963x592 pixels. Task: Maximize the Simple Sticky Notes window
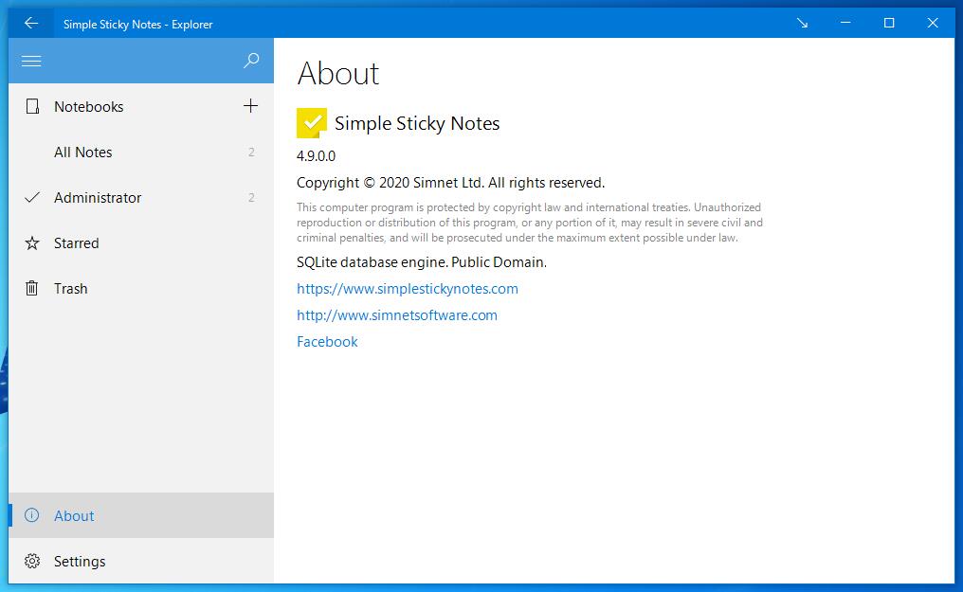click(889, 24)
